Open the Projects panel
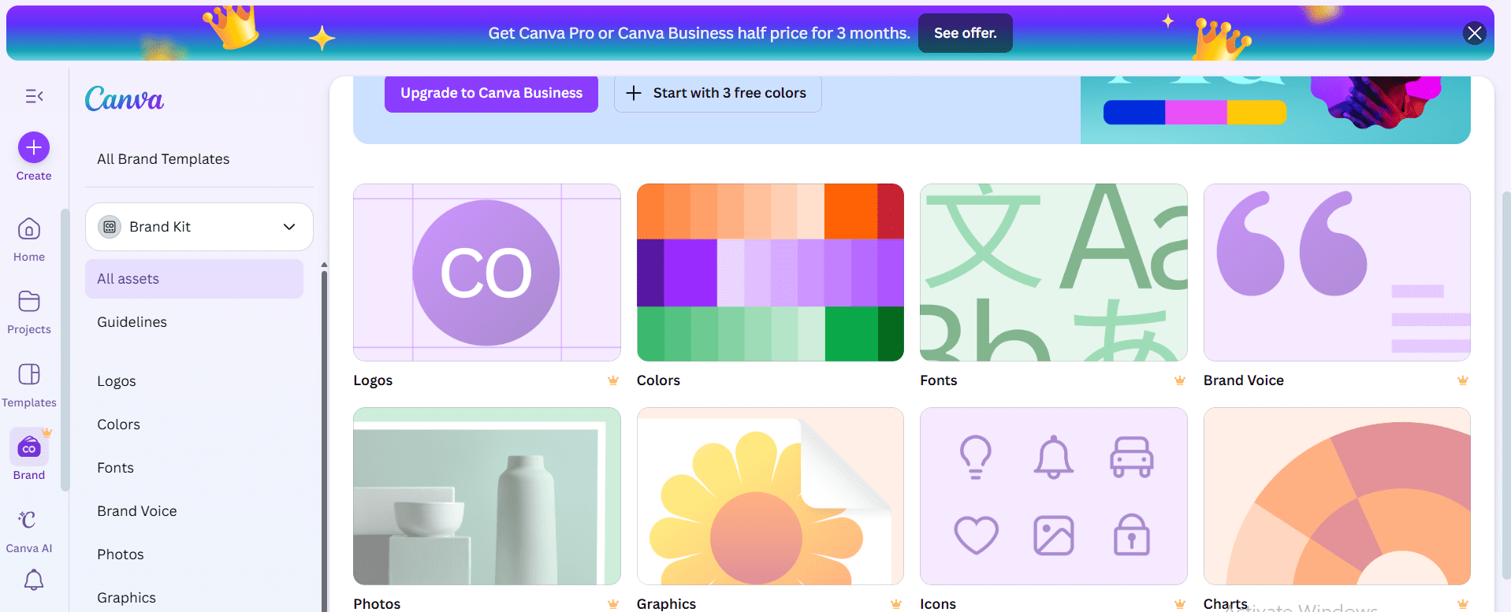Viewport: 1511px width, 612px height. point(29,310)
